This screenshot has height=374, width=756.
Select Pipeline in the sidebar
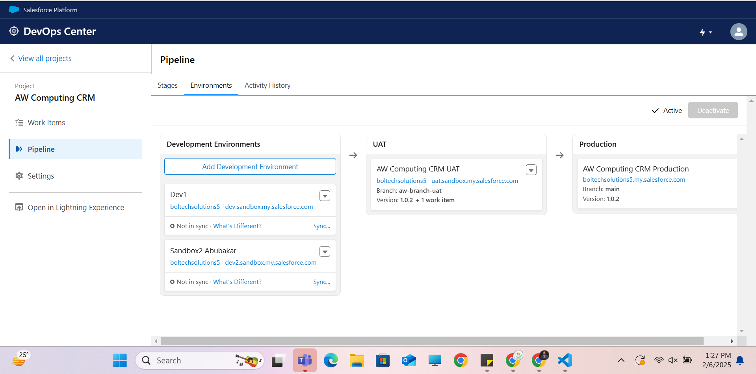pos(75,149)
